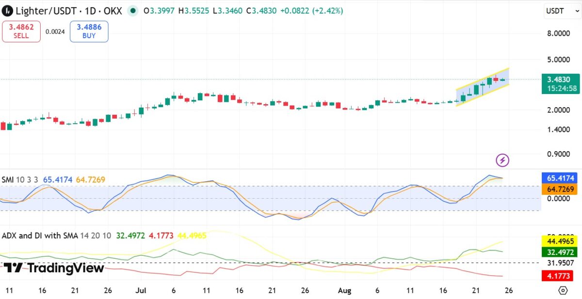The height and width of the screenshot is (299, 582).
Task: Click the SMI 64.7269 orange value label
Action: point(559,189)
